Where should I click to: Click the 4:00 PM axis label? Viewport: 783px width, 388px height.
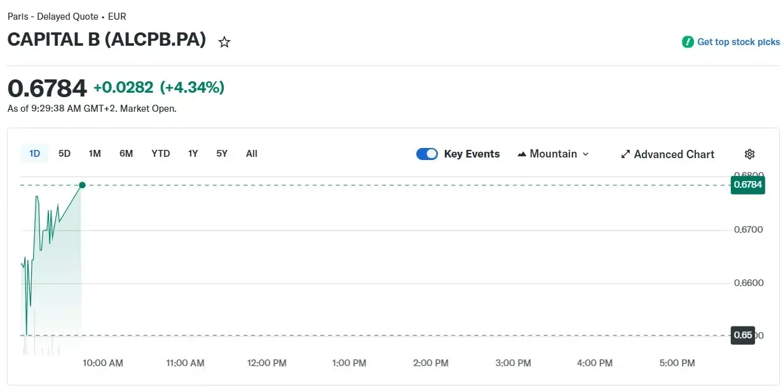[x=595, y=363]
